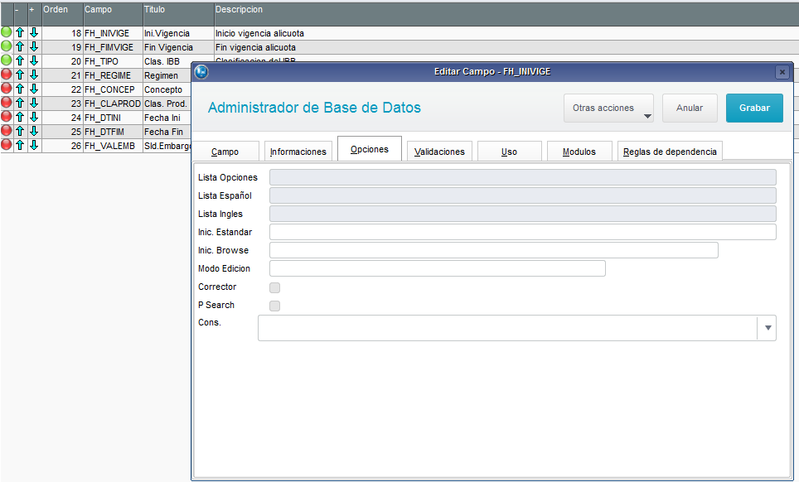Click the dialog's application logo icon
Viewport: 799px width, 482px height.
point(201,72)
